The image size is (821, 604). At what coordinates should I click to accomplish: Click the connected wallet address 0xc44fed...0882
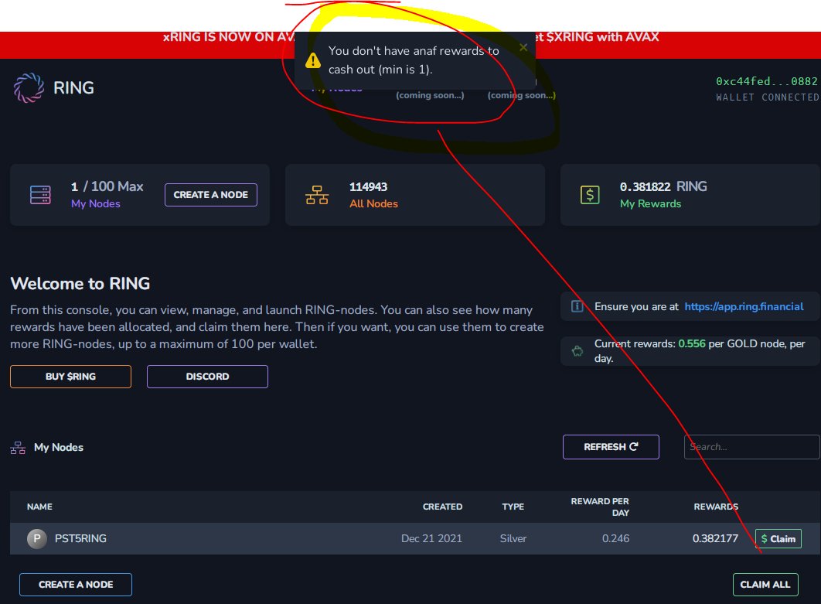coord(767,81)
